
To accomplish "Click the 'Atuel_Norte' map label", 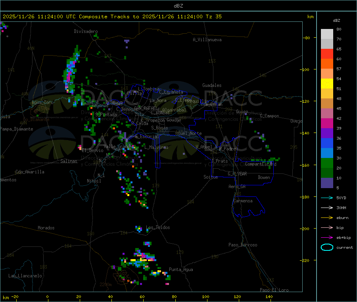I will (x=188, y=133).
